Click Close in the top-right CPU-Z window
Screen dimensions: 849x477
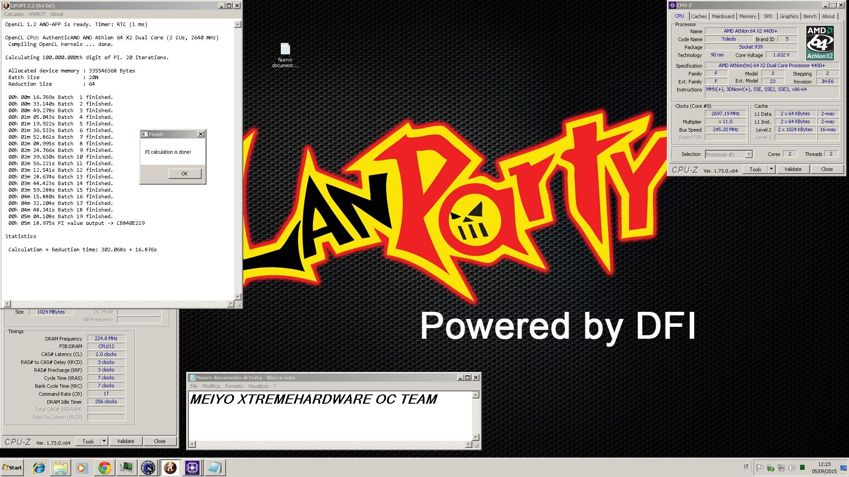[x=827, y=169]
